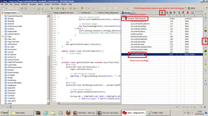Open the Refactor menu
The image size is (208, 116).
coord(24,4)
